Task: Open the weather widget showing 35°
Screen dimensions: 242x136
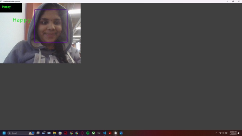Action: click(44, 133)
